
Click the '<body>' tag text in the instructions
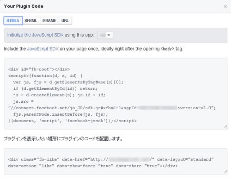click(167, 49)
